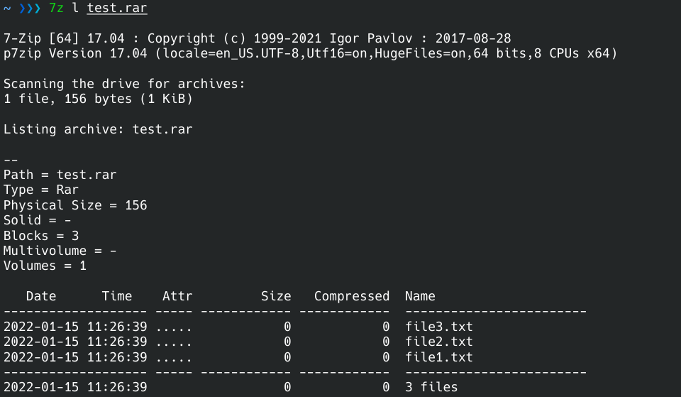Viewport: 681px width, 397px height.
Task: Click the underlined test.rar argument
Action: coord(117,9)
